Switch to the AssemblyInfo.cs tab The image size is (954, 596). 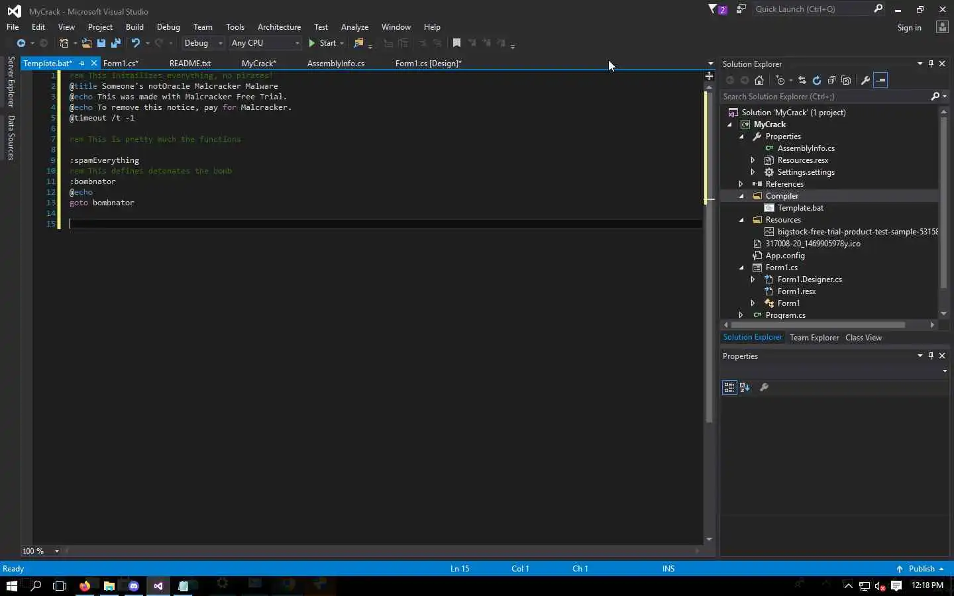(x=336, y=64)
